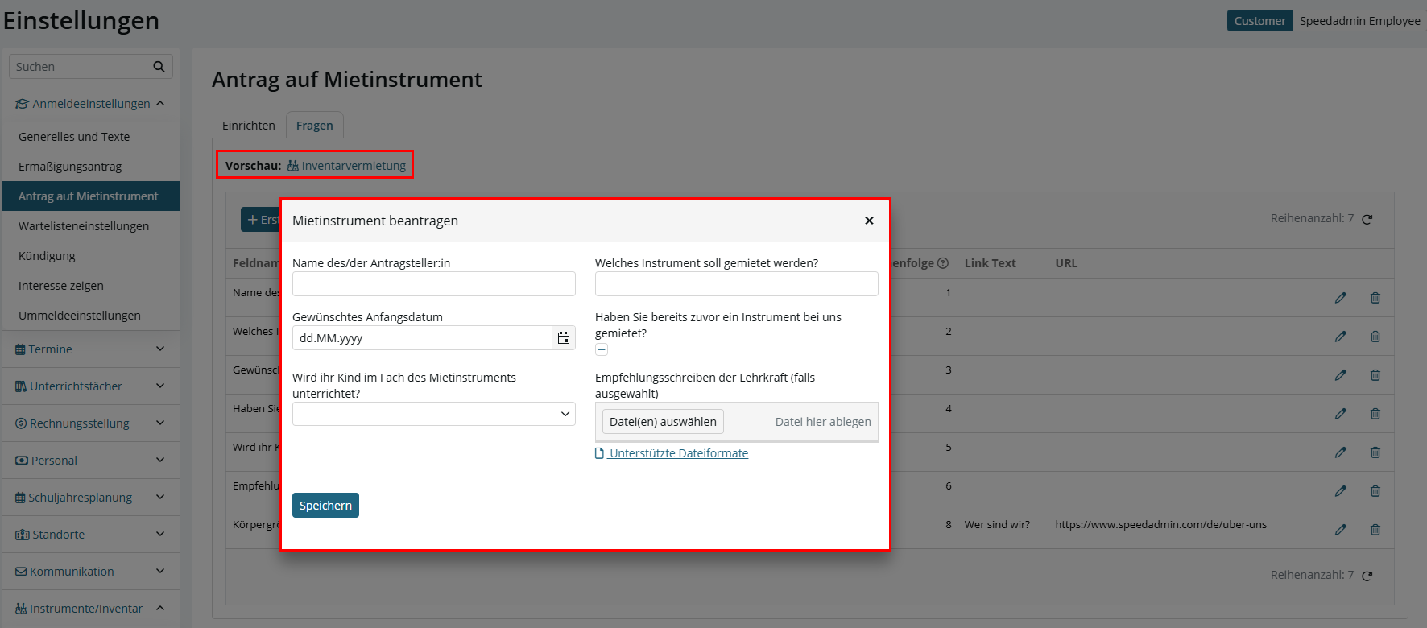
Task: Select the Fragen tab
Action: point(314,126)
